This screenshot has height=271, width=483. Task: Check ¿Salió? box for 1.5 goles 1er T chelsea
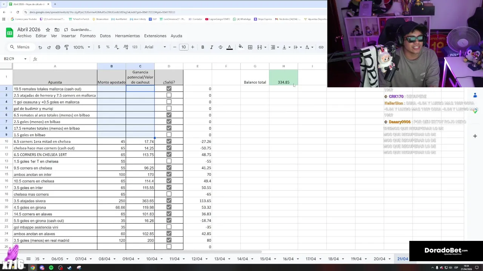pos(169,161)
